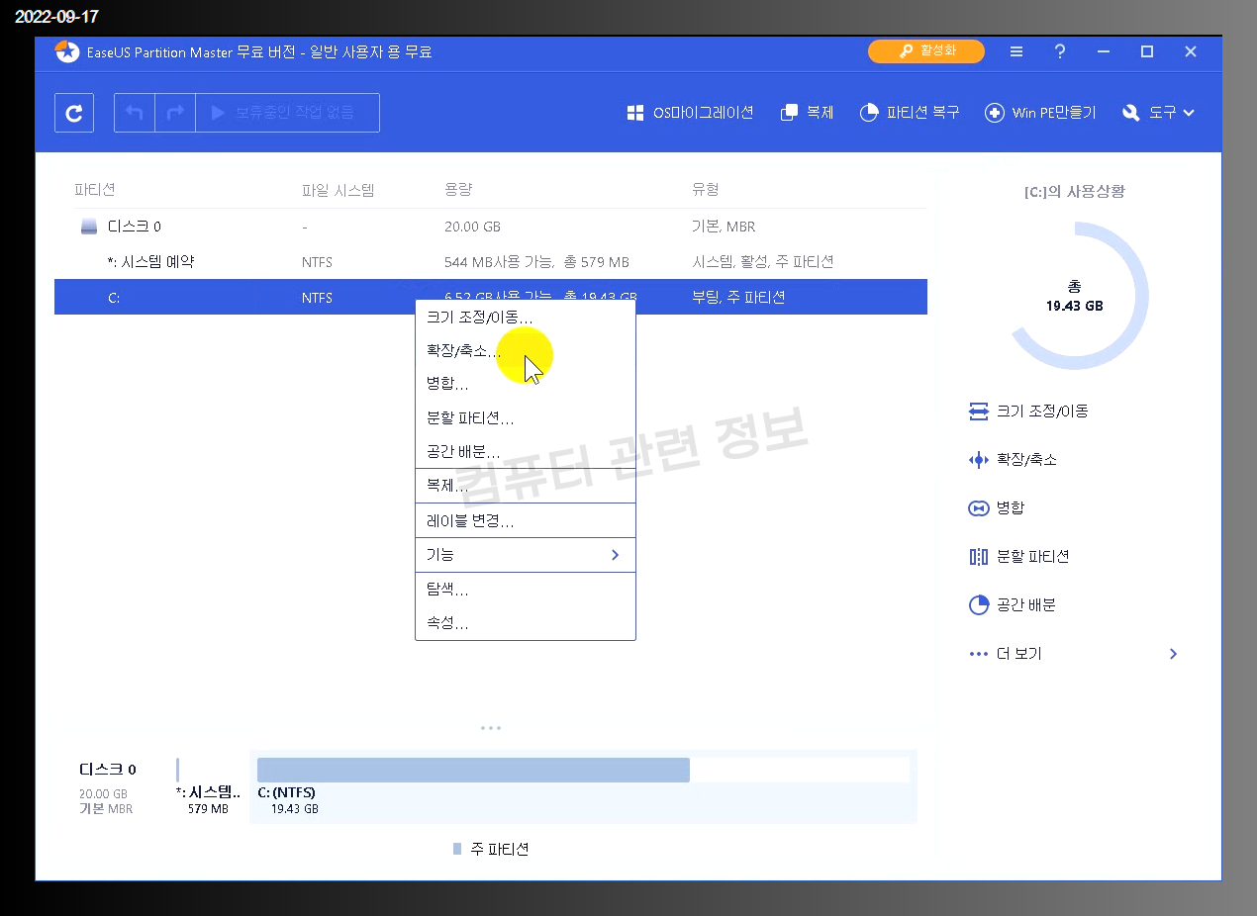Select the 디스크 0 row in list

click(x=490, y=227)
